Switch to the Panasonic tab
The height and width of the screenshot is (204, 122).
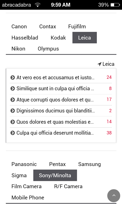(24, 164)
